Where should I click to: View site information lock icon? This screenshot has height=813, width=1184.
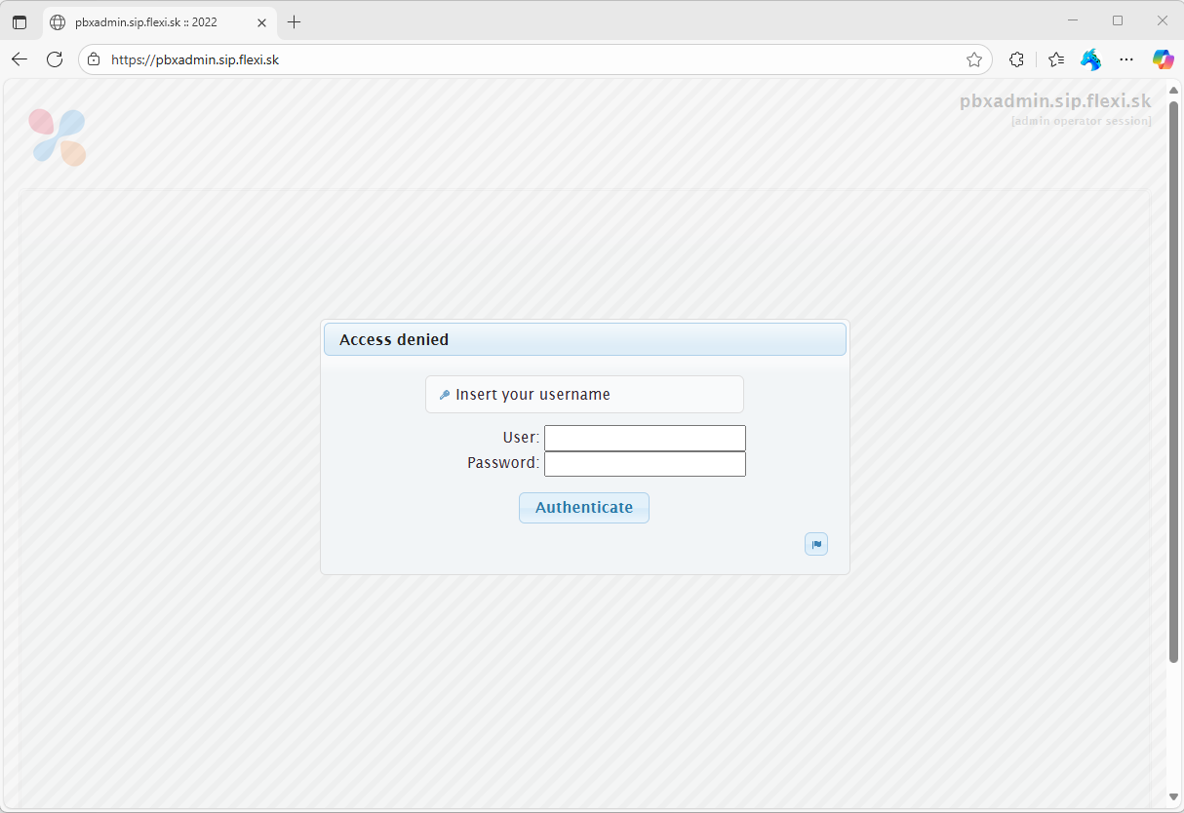(94, 59)
